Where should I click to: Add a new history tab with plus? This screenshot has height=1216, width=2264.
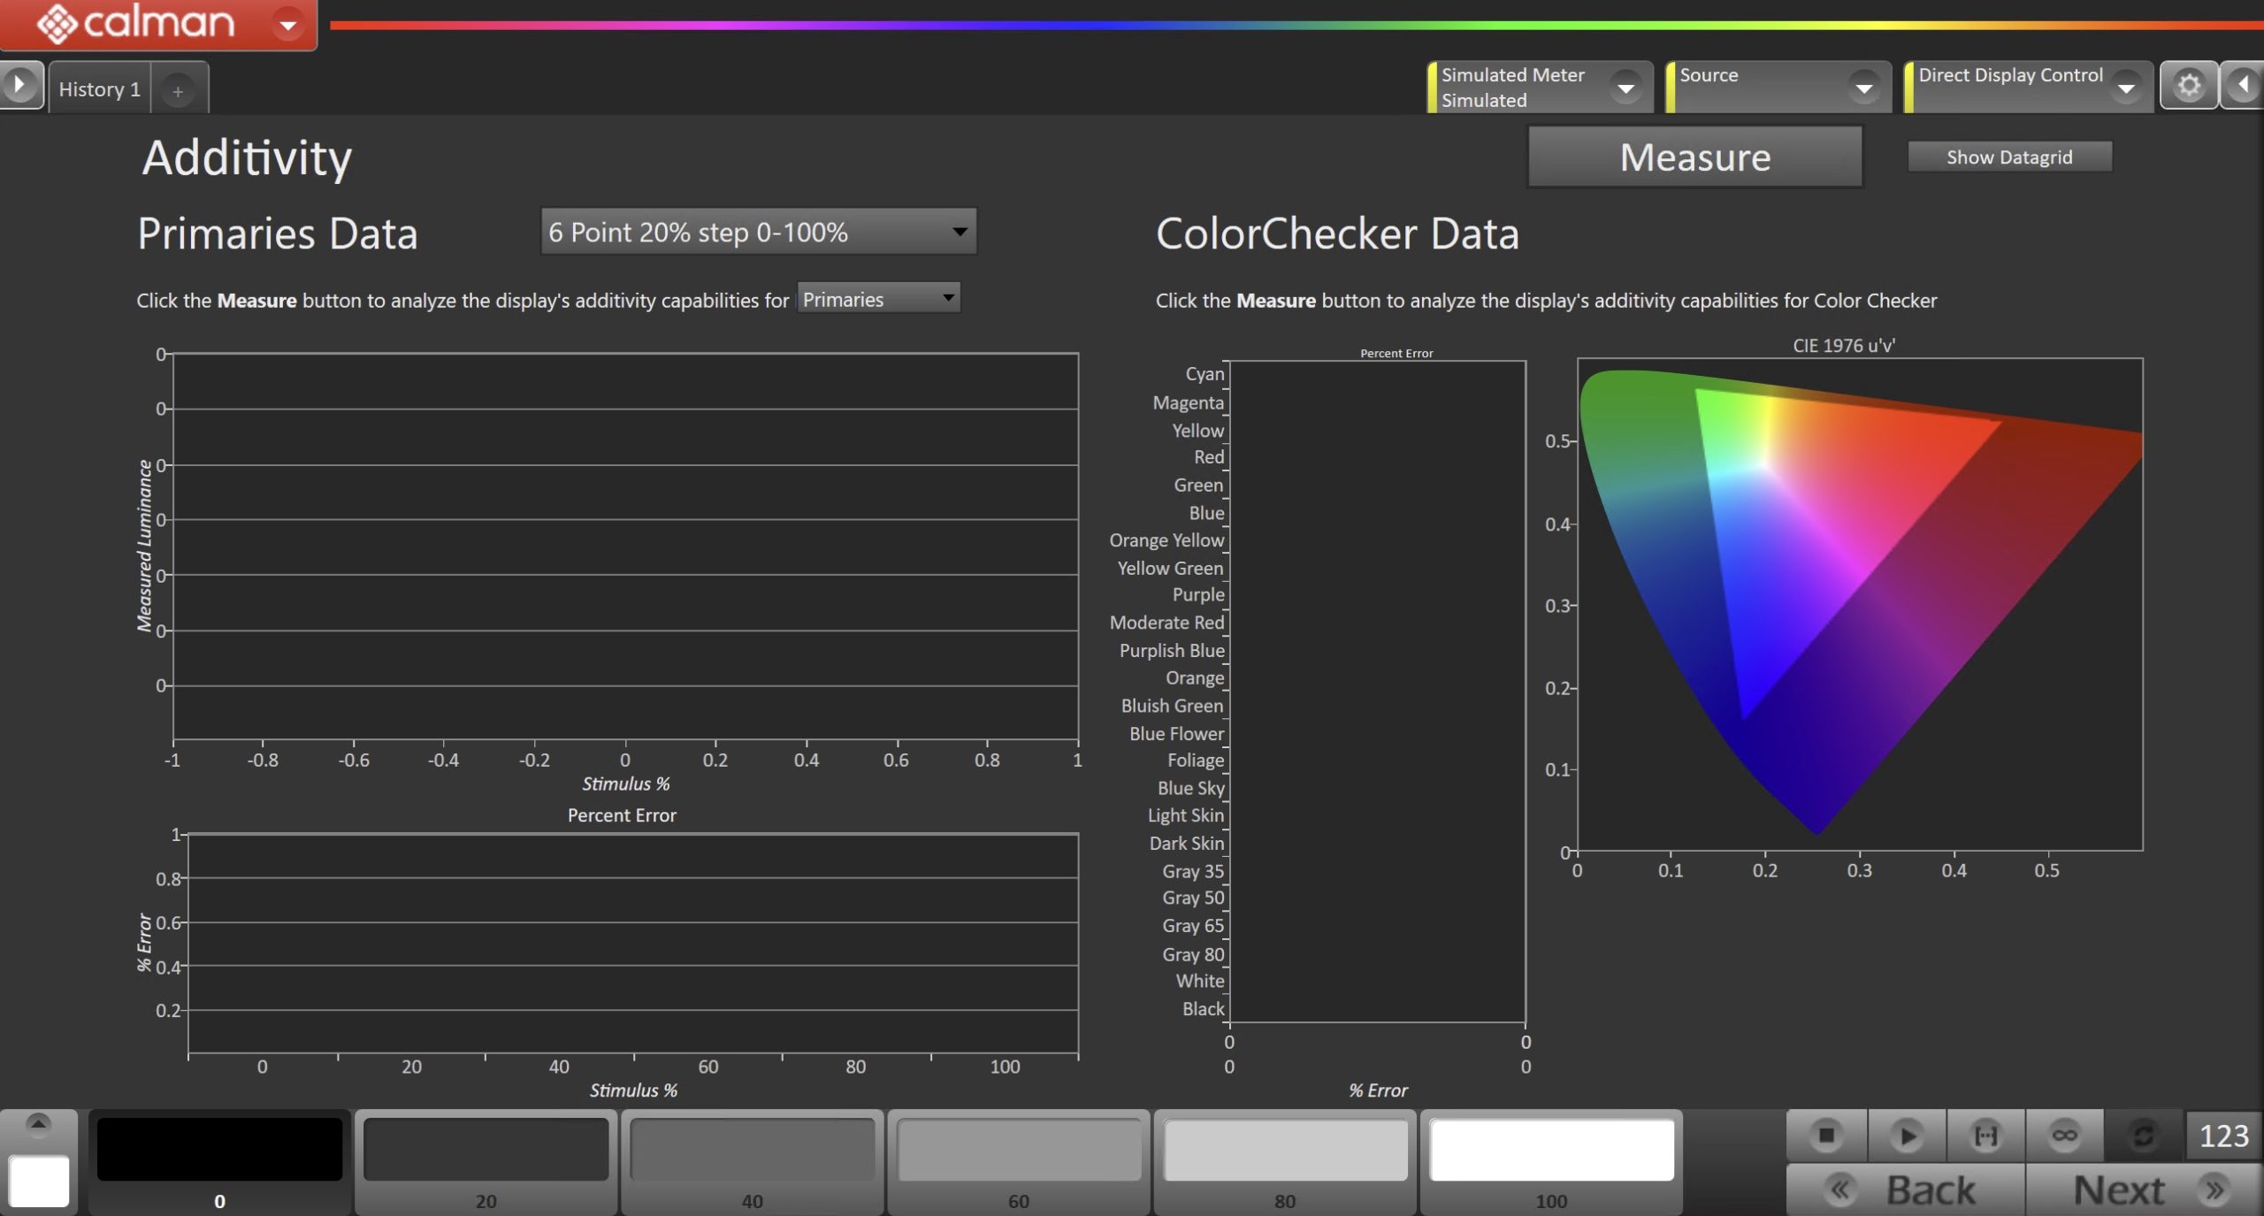[178, 91]
